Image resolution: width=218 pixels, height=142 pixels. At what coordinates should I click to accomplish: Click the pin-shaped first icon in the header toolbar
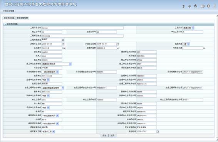(183, 6)
